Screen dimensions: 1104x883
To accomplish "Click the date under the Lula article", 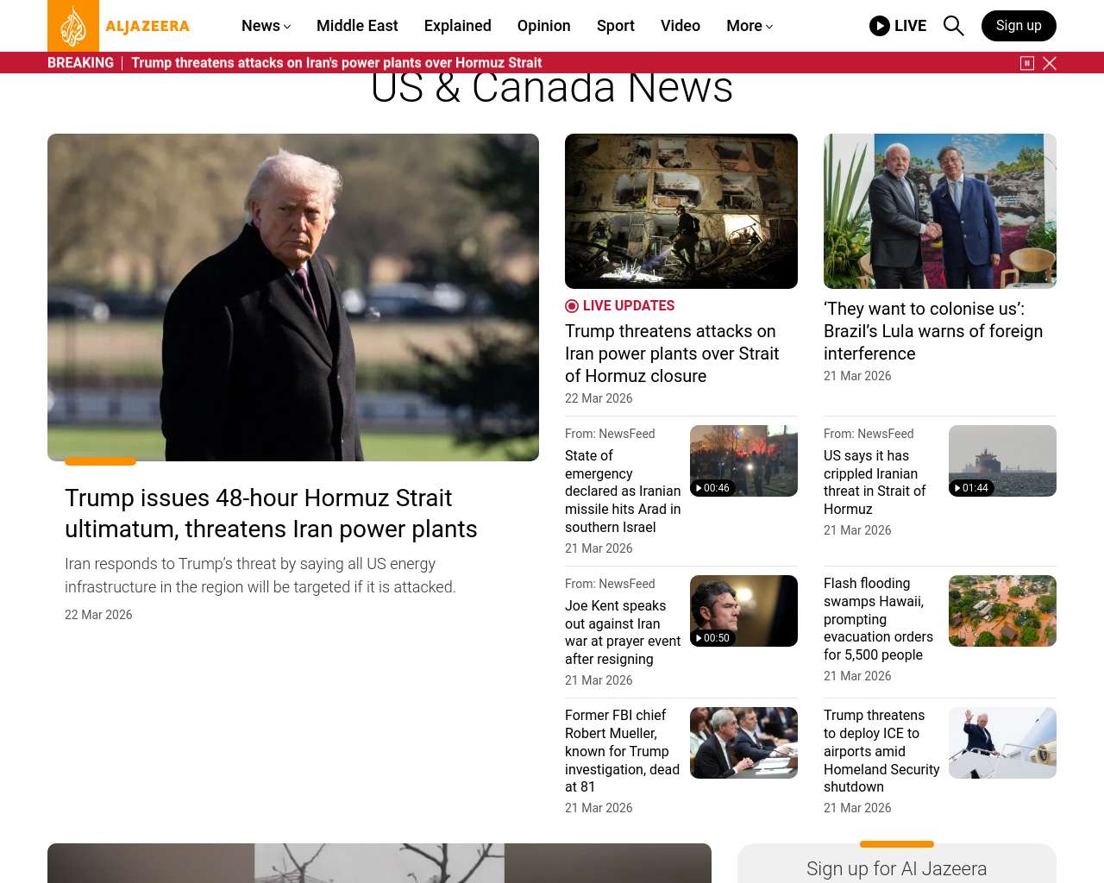I will click(857, 376).
